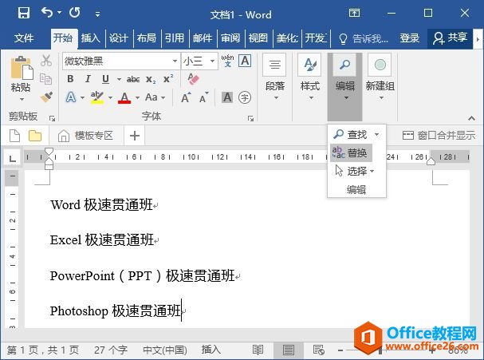Open the underline style dropdown arrow
The image size is (484, 360).
coord(119,79)
